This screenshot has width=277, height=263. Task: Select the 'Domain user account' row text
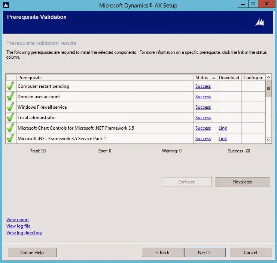[x=39, y=97]
